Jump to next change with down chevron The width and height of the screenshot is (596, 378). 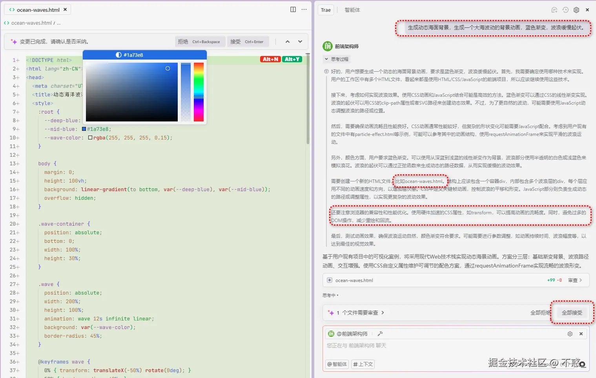(x=300, y=42)
